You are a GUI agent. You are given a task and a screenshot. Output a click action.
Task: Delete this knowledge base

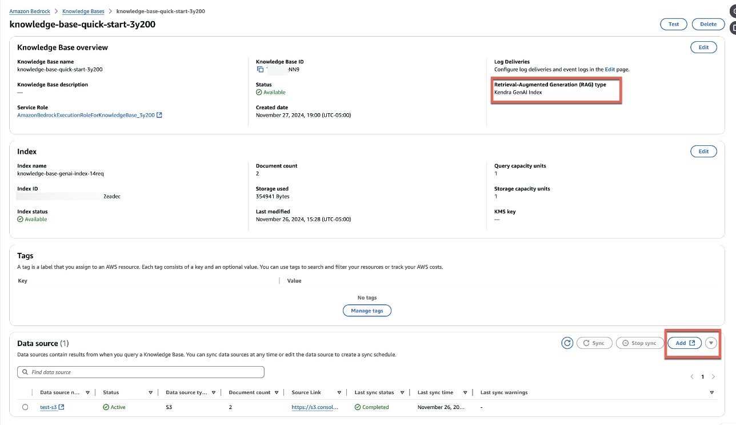pos(708,24)
